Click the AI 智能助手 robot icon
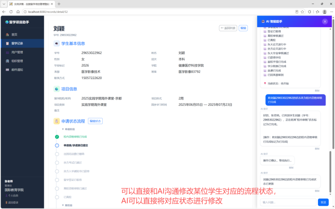The width and height of the screenshot is (335, 209). click(x=263, y=21)
